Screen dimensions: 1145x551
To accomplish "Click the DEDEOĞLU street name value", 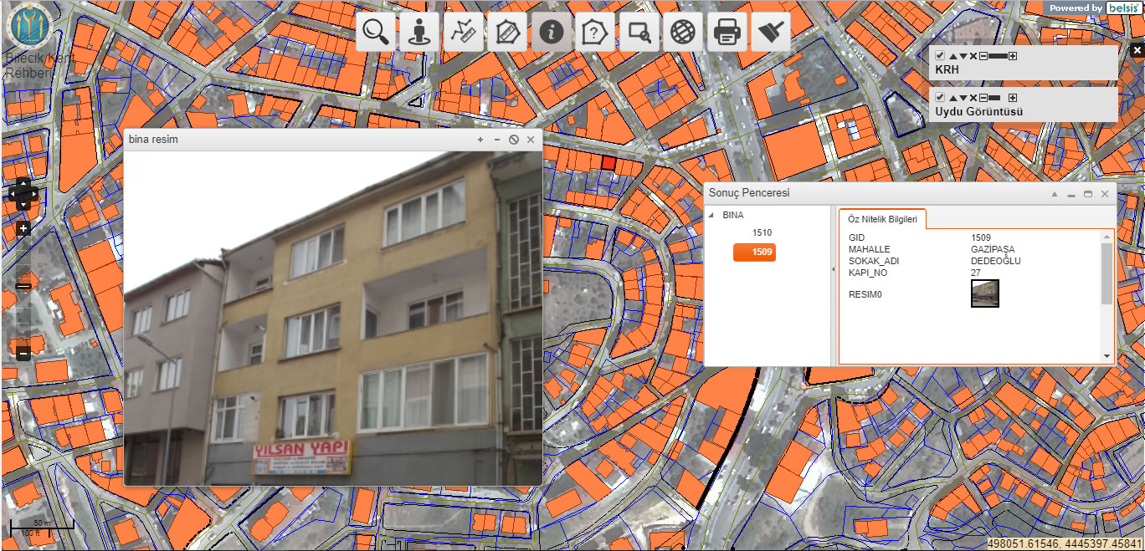I will coord(996,261).
